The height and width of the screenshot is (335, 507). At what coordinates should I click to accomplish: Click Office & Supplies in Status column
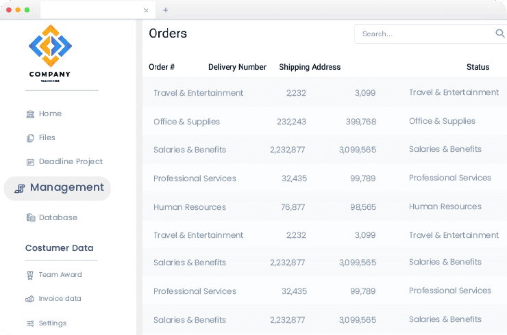[x=442, y=121]
